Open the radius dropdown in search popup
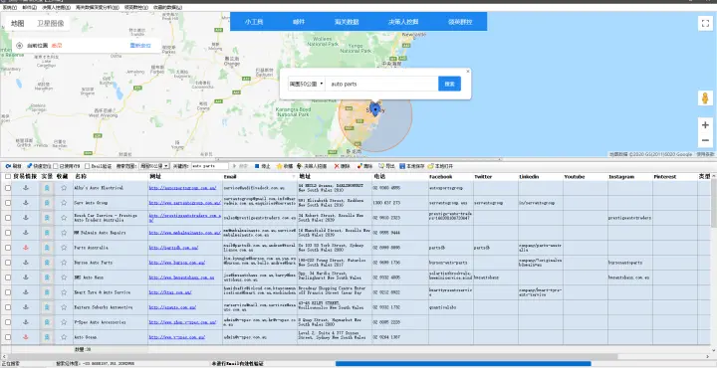The image size is (717, 368). click(x=306, y=84)
